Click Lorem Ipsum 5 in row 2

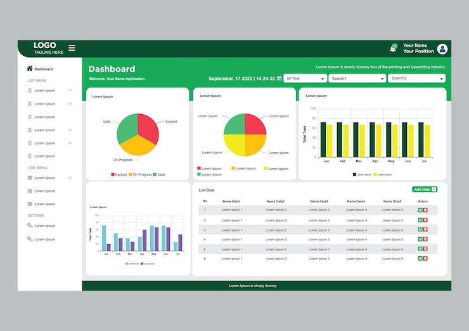pos(393,220)
